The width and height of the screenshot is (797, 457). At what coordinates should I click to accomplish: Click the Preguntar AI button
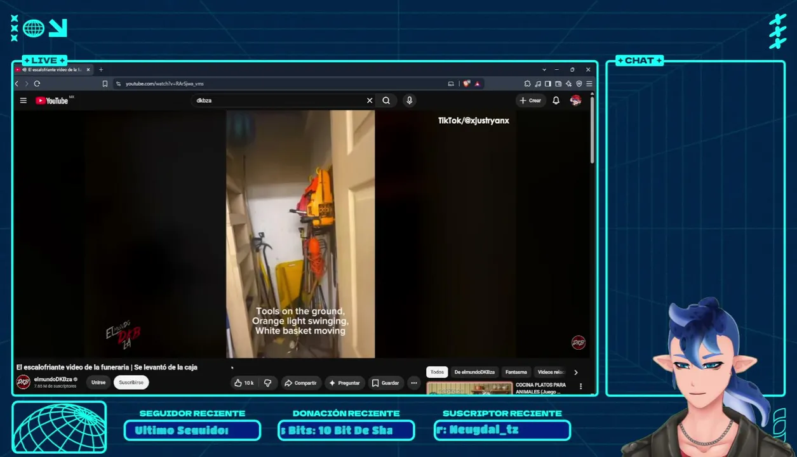click(x=344, y=383)
